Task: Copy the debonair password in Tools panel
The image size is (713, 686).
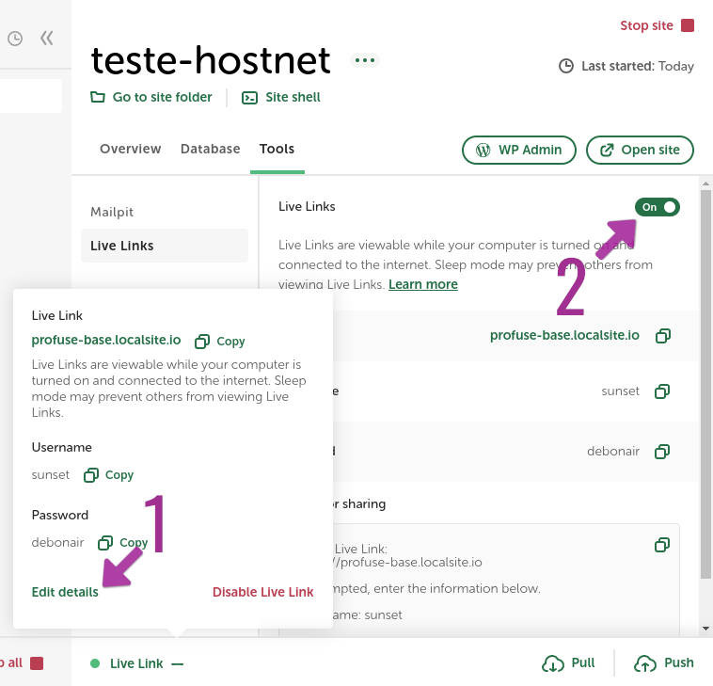Action: coord(662,452)
